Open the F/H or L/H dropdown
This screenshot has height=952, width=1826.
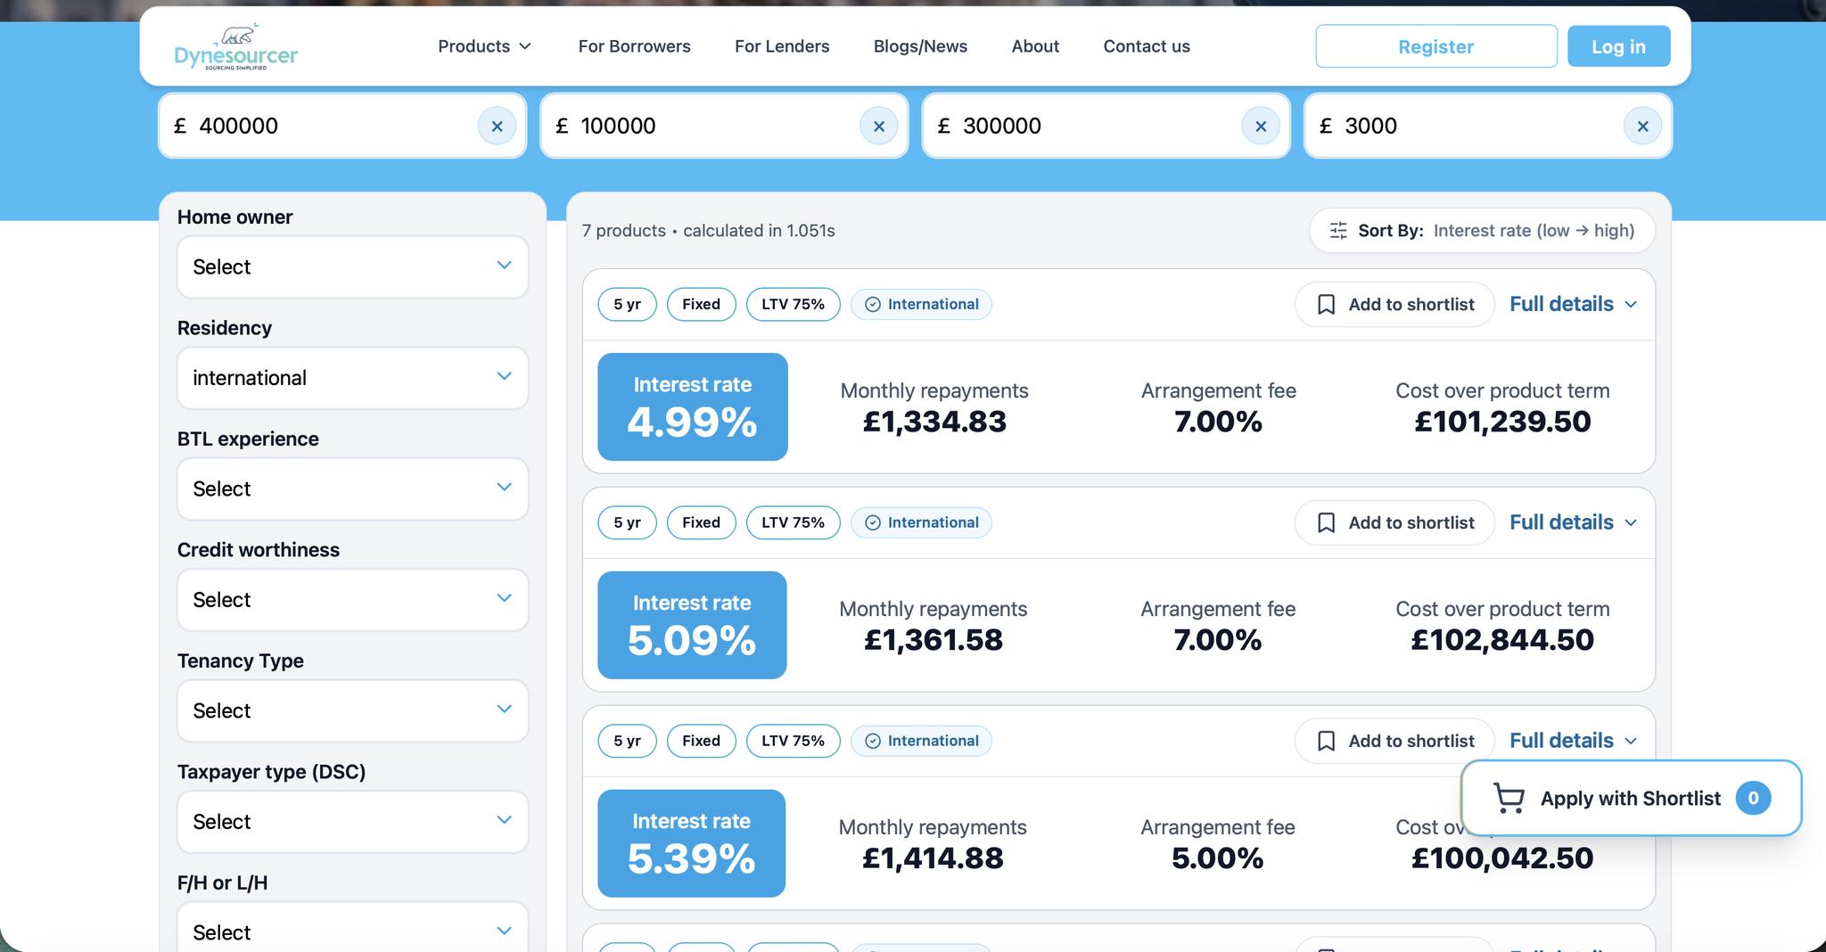tap(353, 927)
